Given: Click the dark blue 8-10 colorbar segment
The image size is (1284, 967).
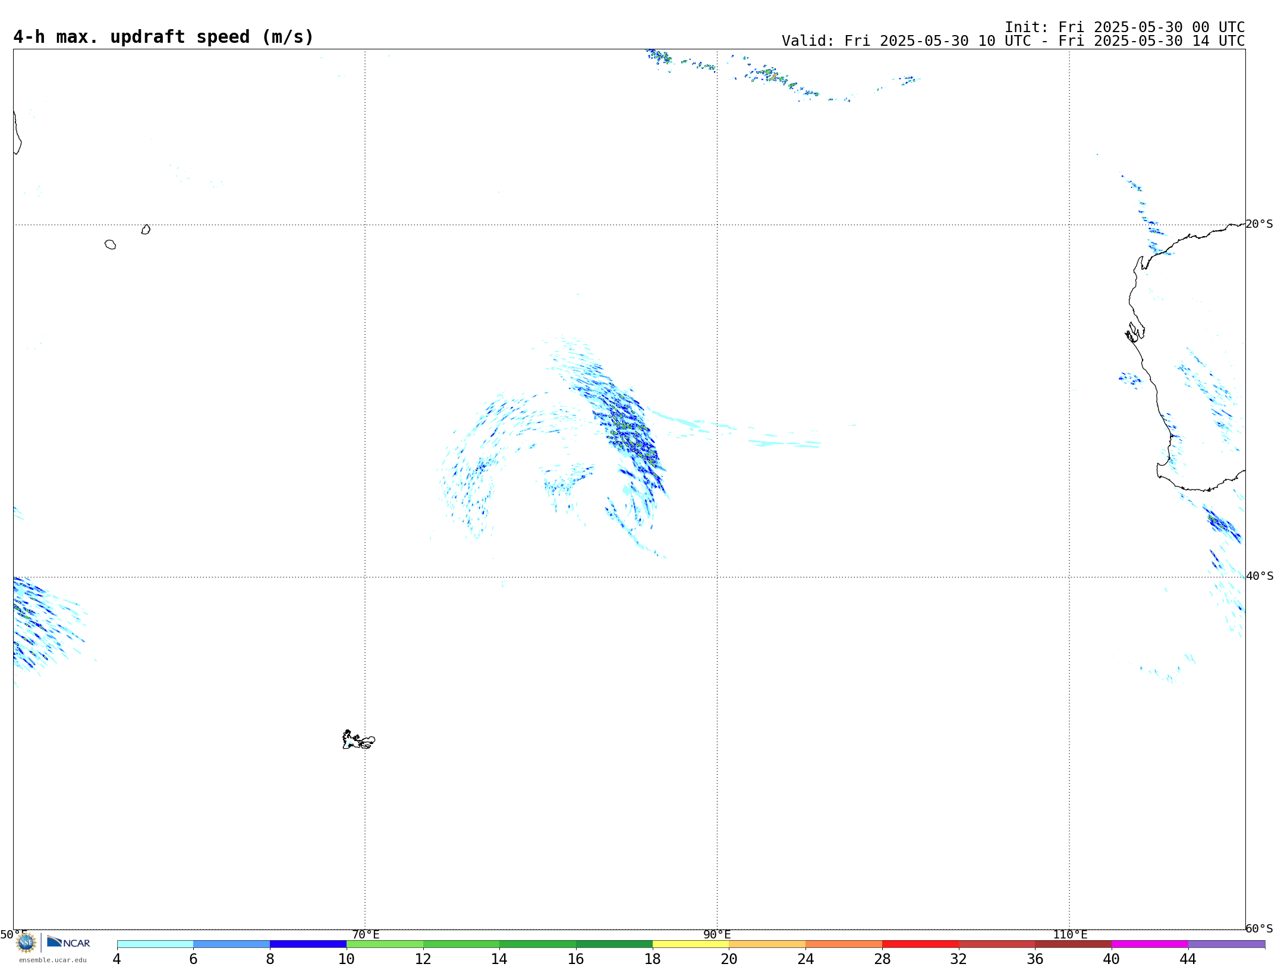Looking at the screenshot, I should click(x=308, y=944).
